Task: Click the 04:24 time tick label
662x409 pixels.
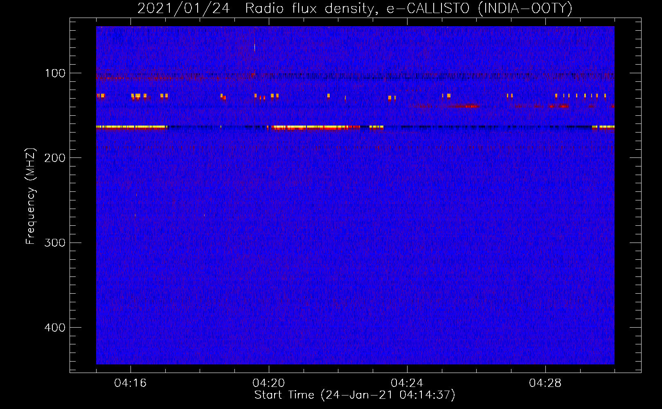Action: 407,383
